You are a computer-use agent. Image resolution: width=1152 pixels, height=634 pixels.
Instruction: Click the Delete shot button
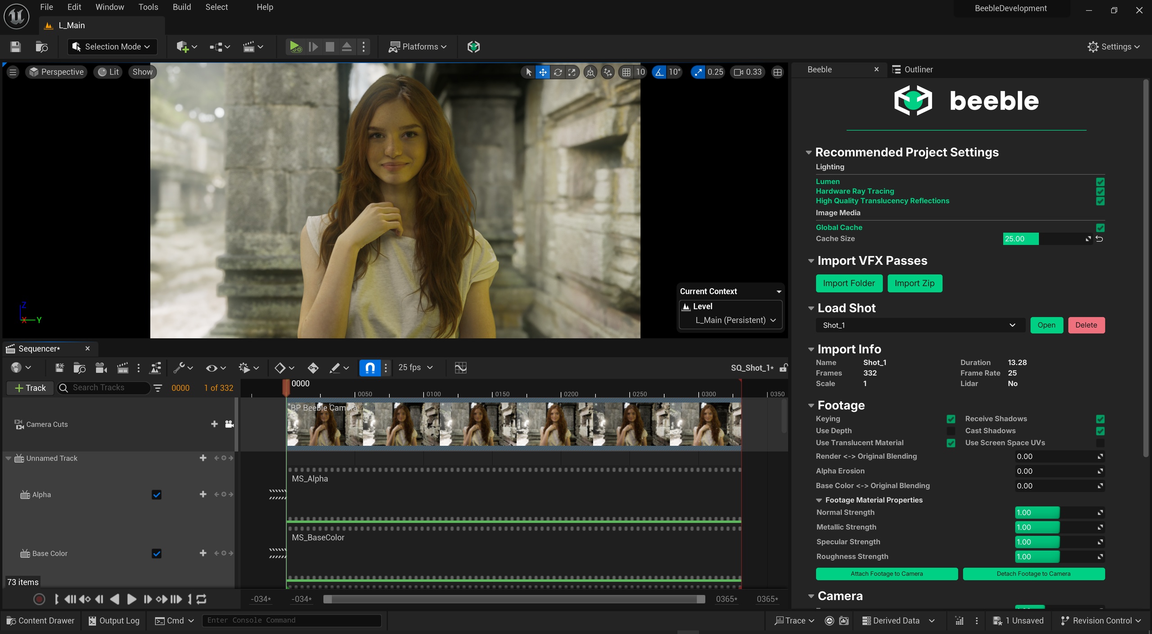point(1086,325)
